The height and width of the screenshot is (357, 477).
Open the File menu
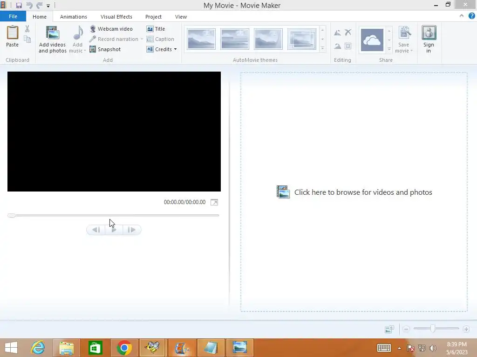click(13, 16)
